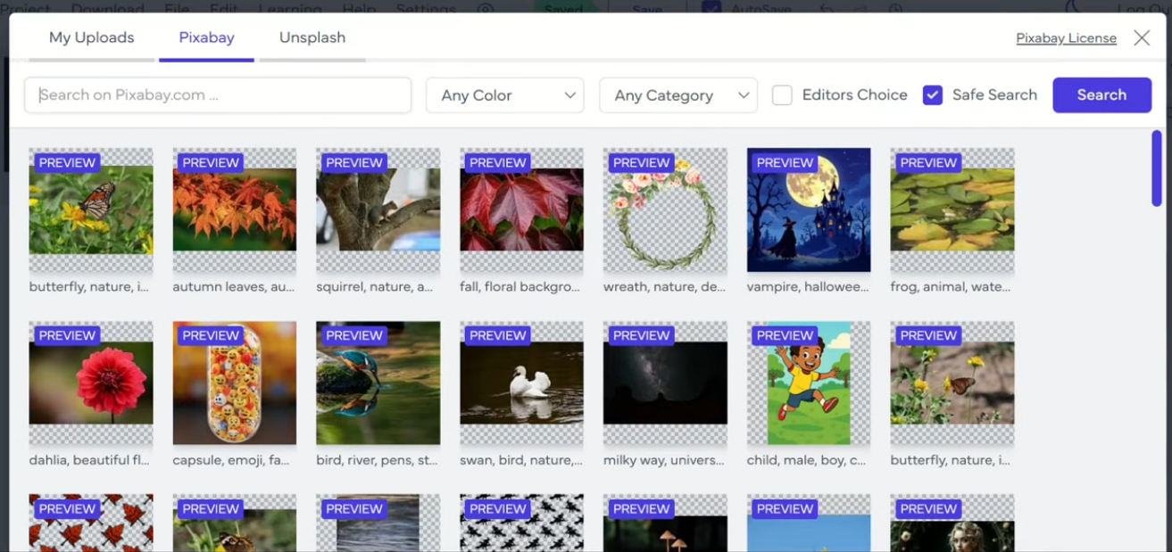Choose the vampire halloween castle thumbnail
This screenshot has height=552, width=1172.
(x=809, y=210)
